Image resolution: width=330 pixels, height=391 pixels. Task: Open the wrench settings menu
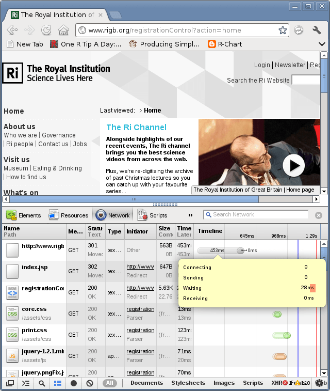point(316,30)
